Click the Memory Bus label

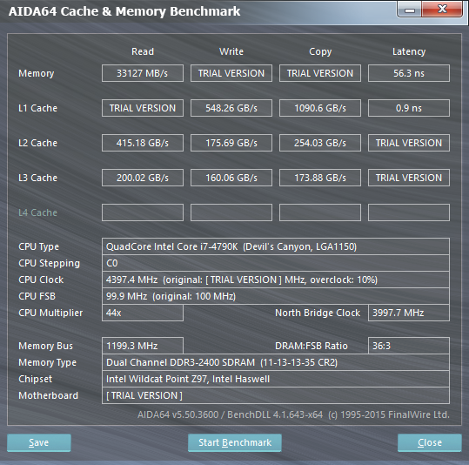45,346
